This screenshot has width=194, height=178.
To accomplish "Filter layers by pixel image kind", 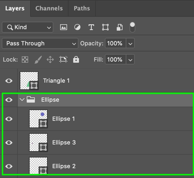I will pos(64,27).
